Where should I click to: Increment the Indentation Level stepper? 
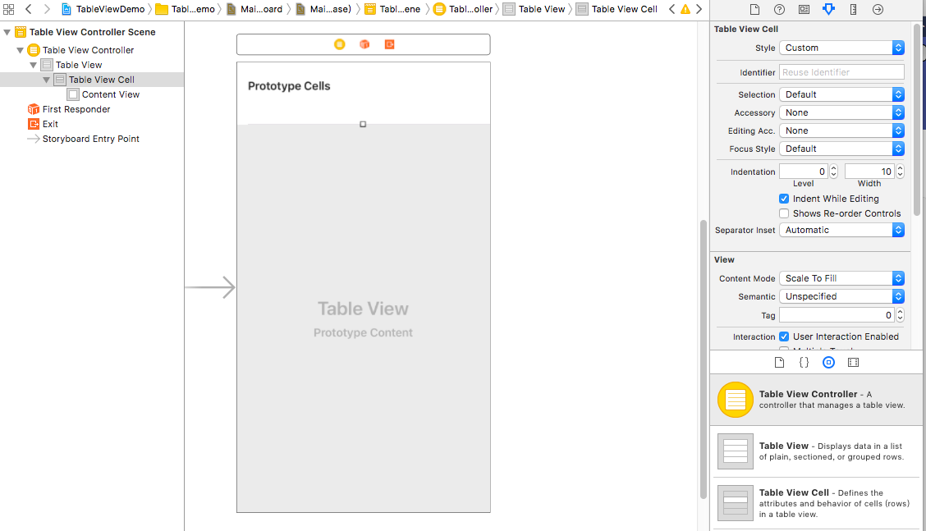834,168
